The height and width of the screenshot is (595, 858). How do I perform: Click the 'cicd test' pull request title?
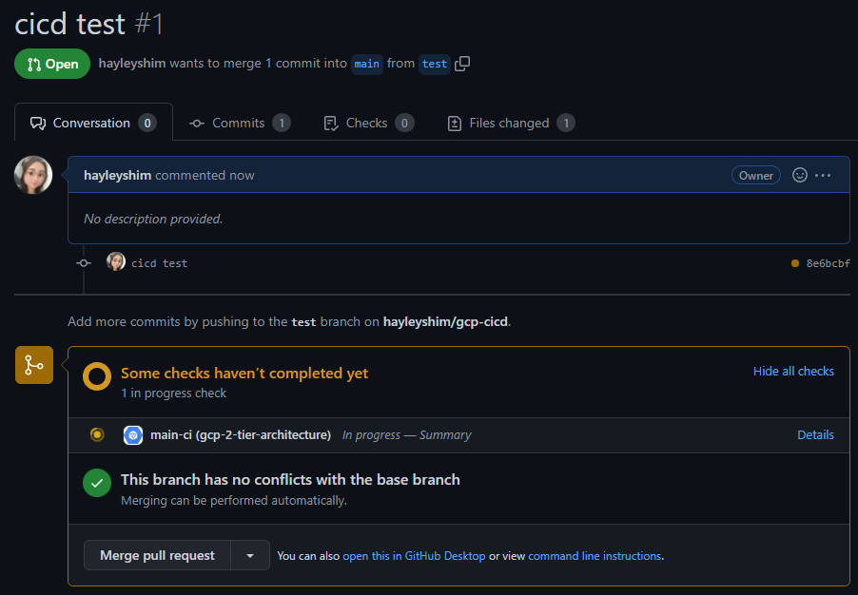(x=70, y=24)
